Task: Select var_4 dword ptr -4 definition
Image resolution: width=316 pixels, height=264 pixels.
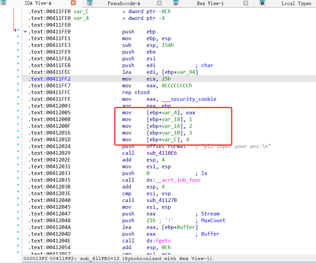Action: point(97,18)
